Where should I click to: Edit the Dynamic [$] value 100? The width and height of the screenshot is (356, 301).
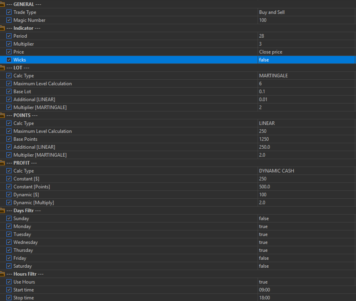(x=306, y=195)
